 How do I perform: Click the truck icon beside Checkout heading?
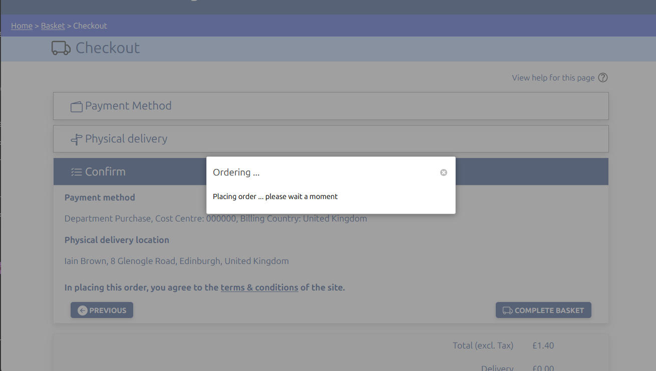(x=61, y=48)
